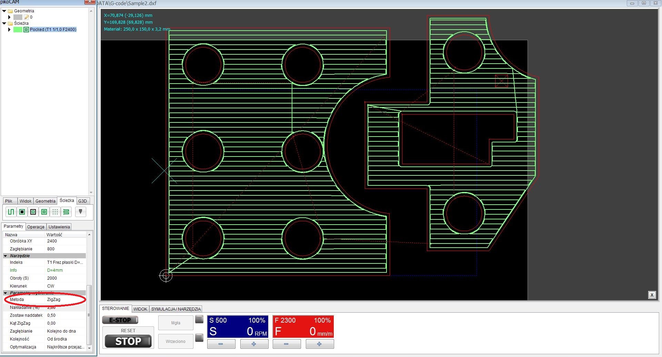Collapse the Narzędzie parameter group
The image size is (662, 357).
[x=6, y=256]
